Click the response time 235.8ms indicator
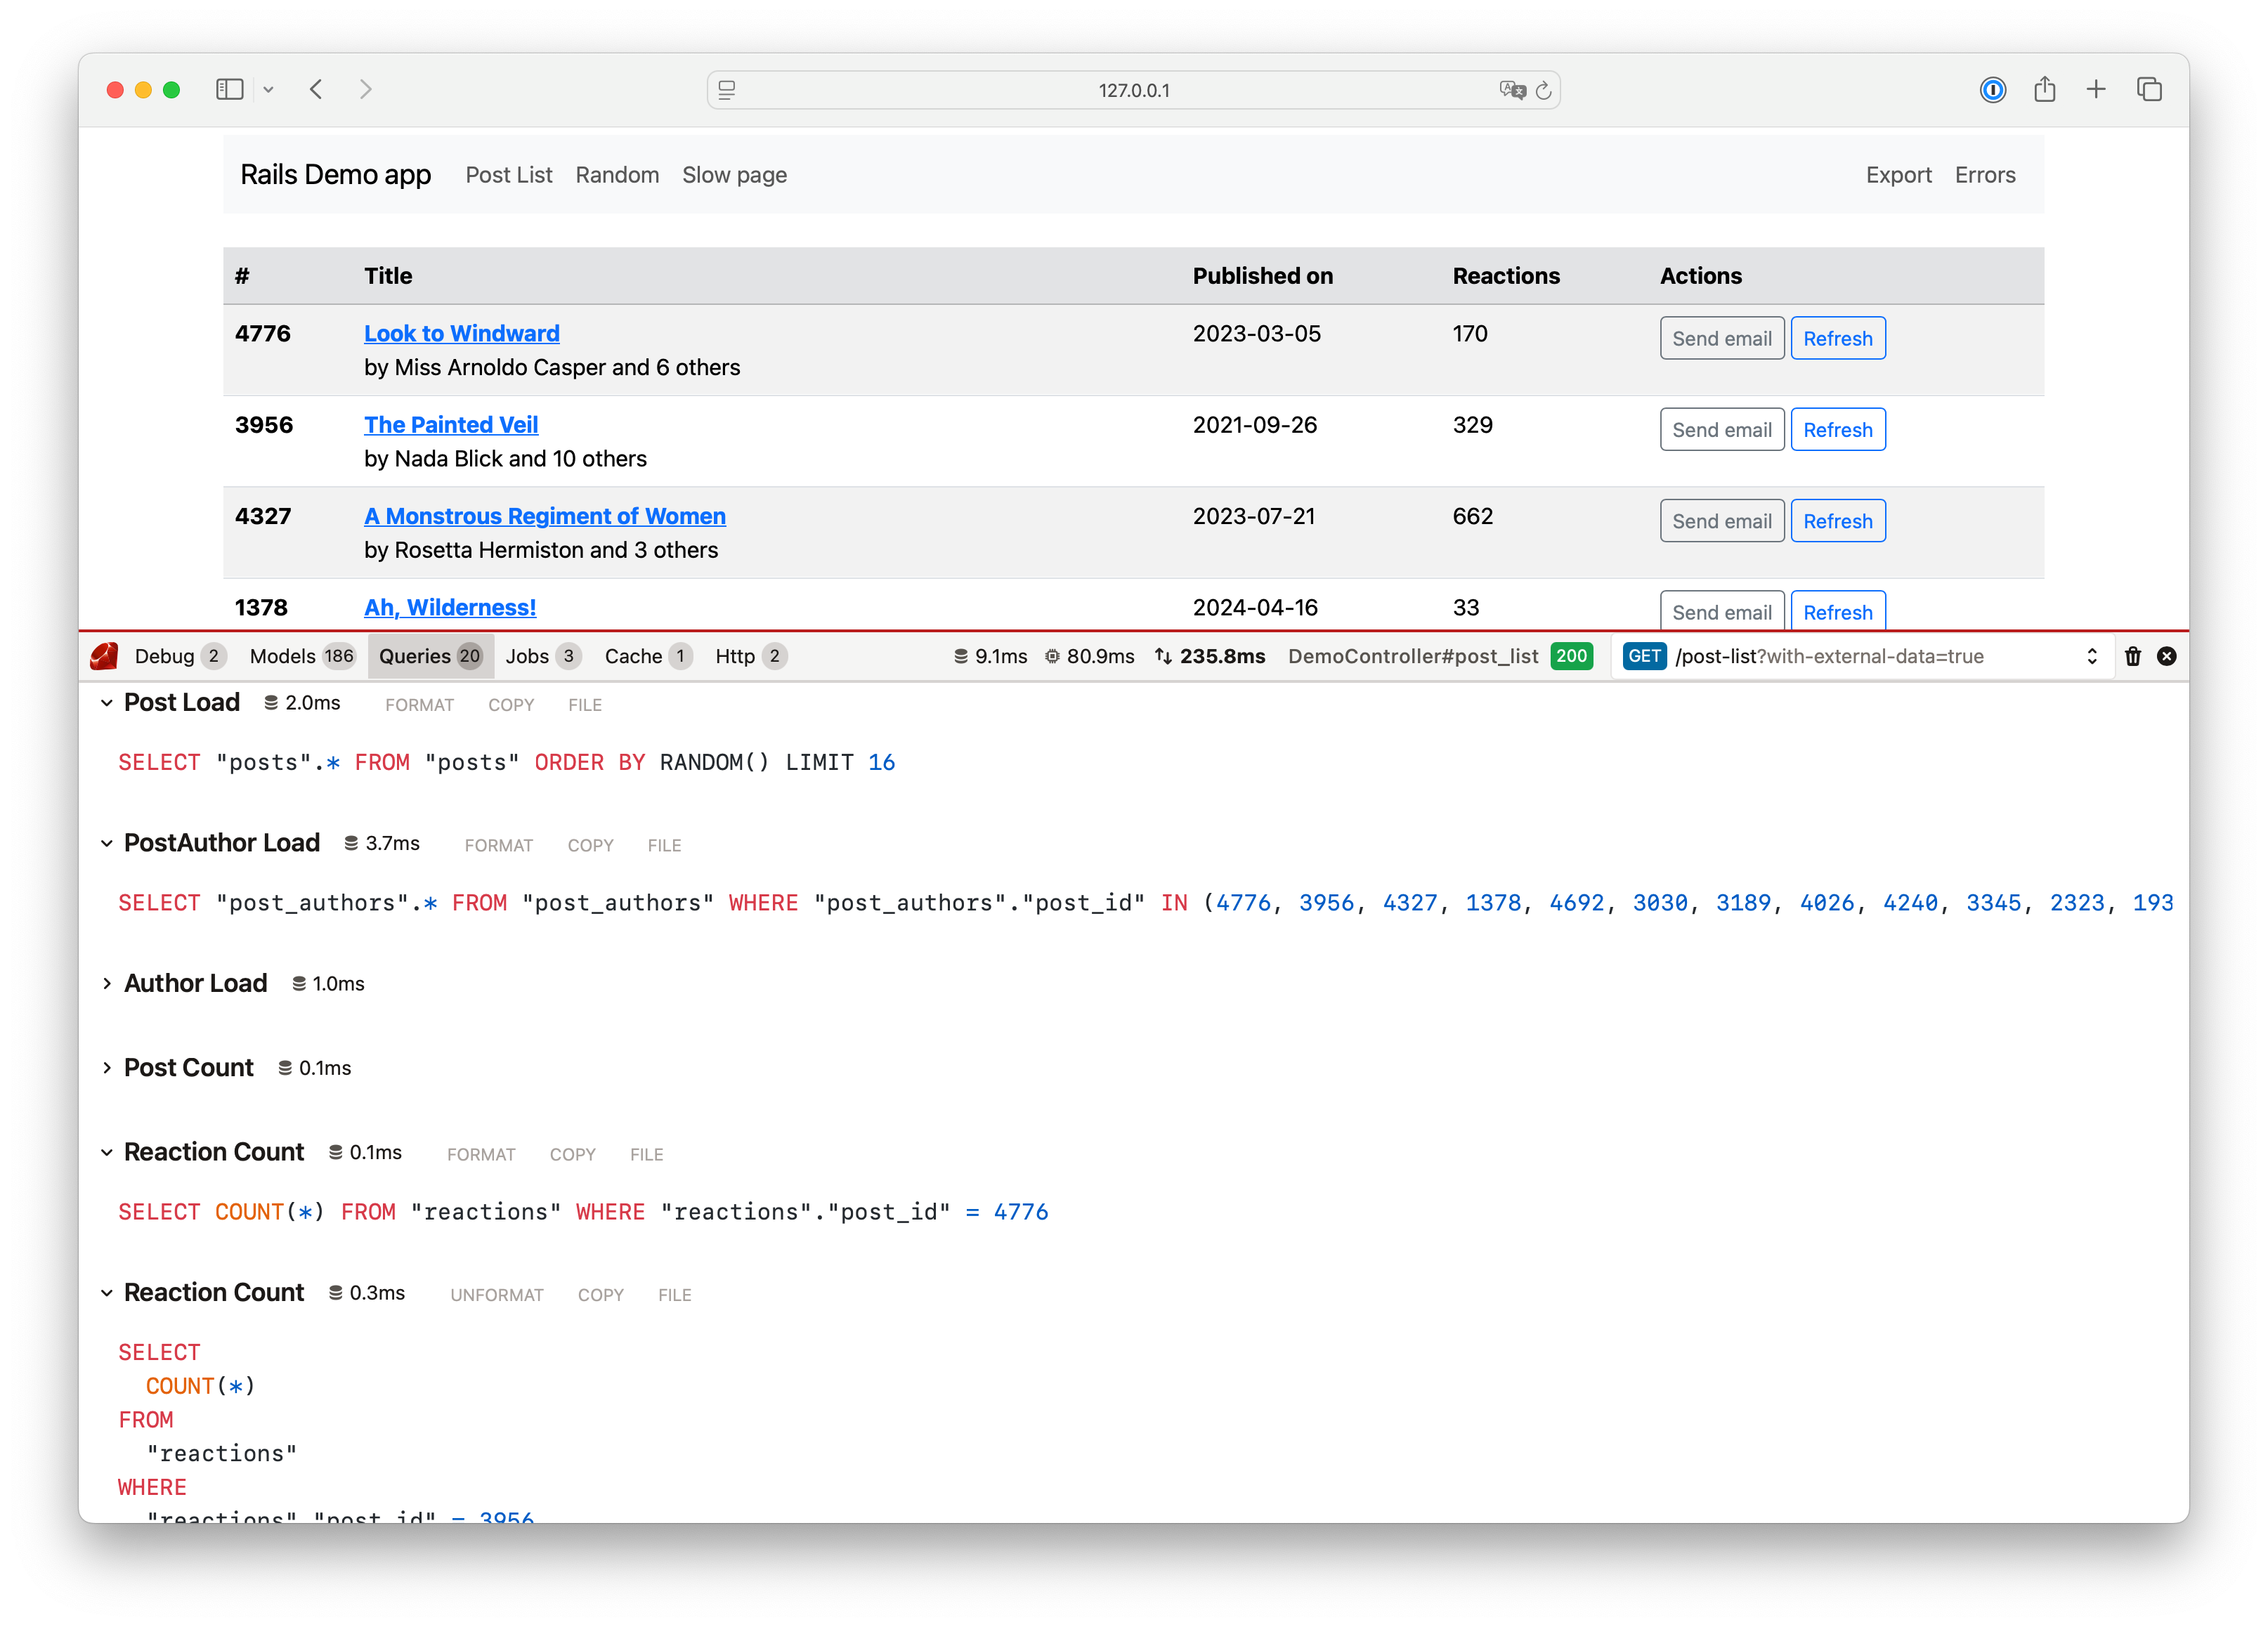The image size is (2268, 1627). (x=1222, y=657)
